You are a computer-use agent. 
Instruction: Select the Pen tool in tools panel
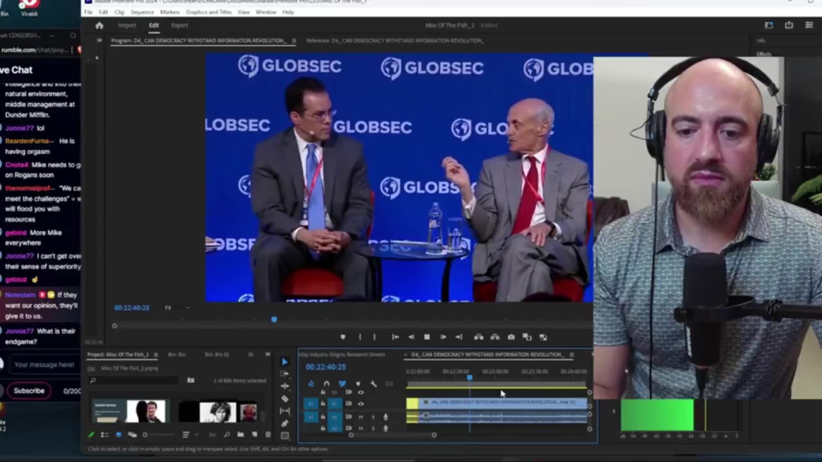tap(285, 424)
